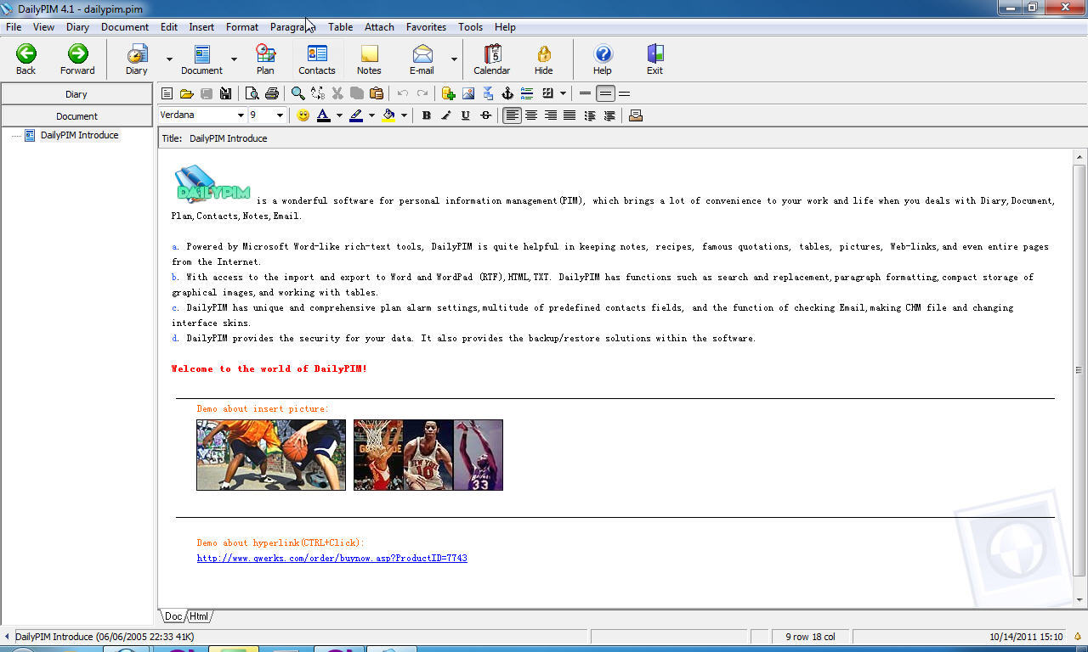Click the Open folder icon

[x=186, y=93]
